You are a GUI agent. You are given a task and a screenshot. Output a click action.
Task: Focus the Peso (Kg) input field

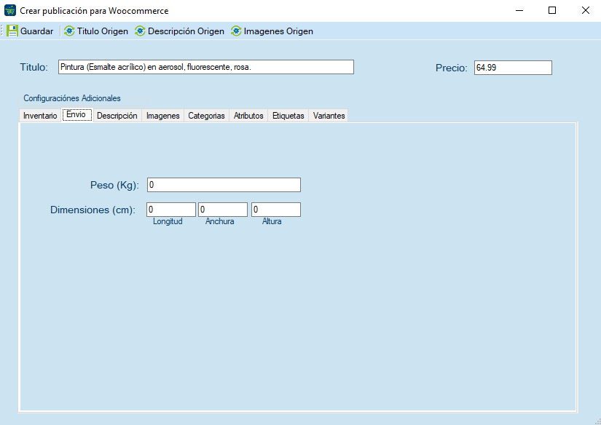(224, 185)
